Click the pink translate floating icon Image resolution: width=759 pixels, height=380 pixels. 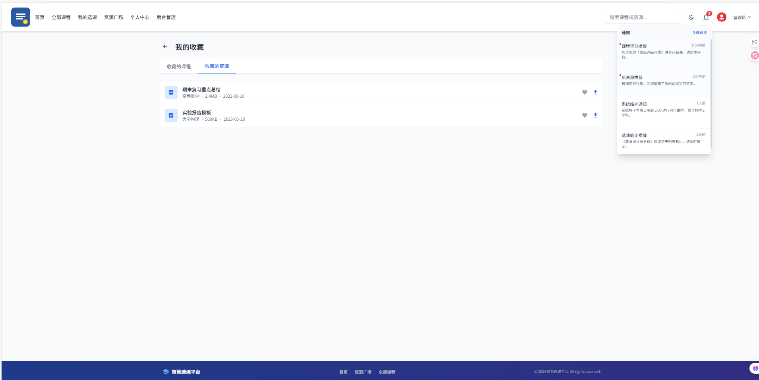[755, 55]
